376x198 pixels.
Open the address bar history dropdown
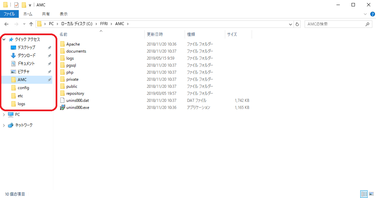(x=291, y=24)
